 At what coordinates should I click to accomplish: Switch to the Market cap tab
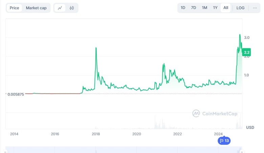click(x=36, y=8)
